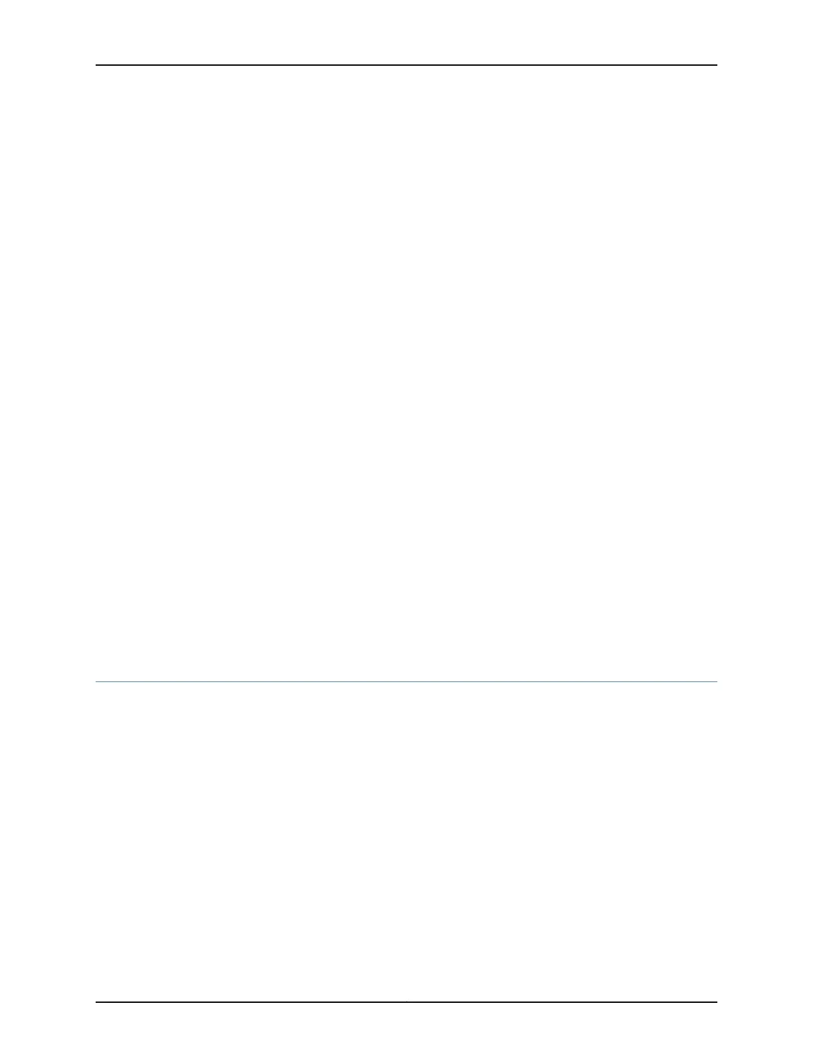Click empty body area below the header rule

coord(406,372)
